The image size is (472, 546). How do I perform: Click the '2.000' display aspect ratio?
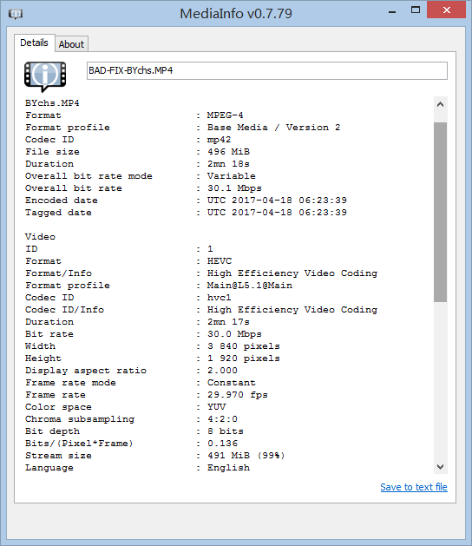[222, 371]
